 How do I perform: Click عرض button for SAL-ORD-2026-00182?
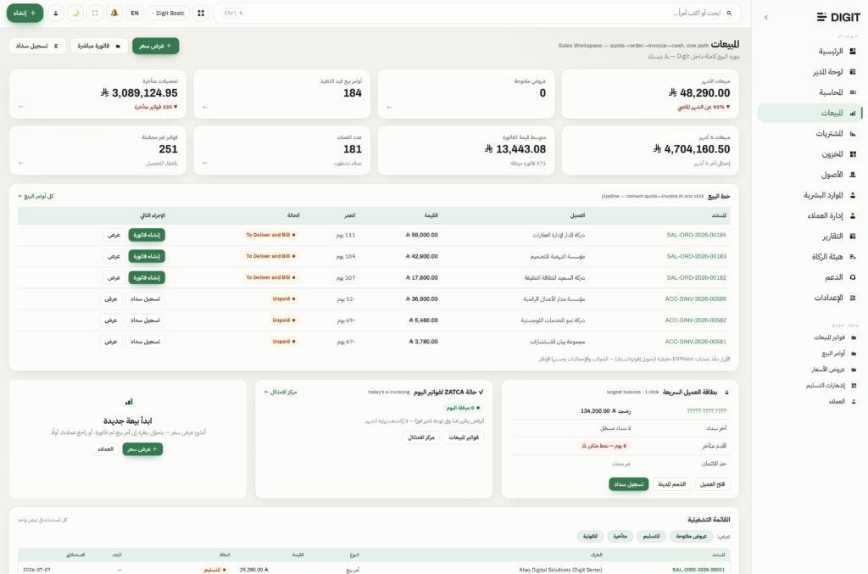coord(114,277)
